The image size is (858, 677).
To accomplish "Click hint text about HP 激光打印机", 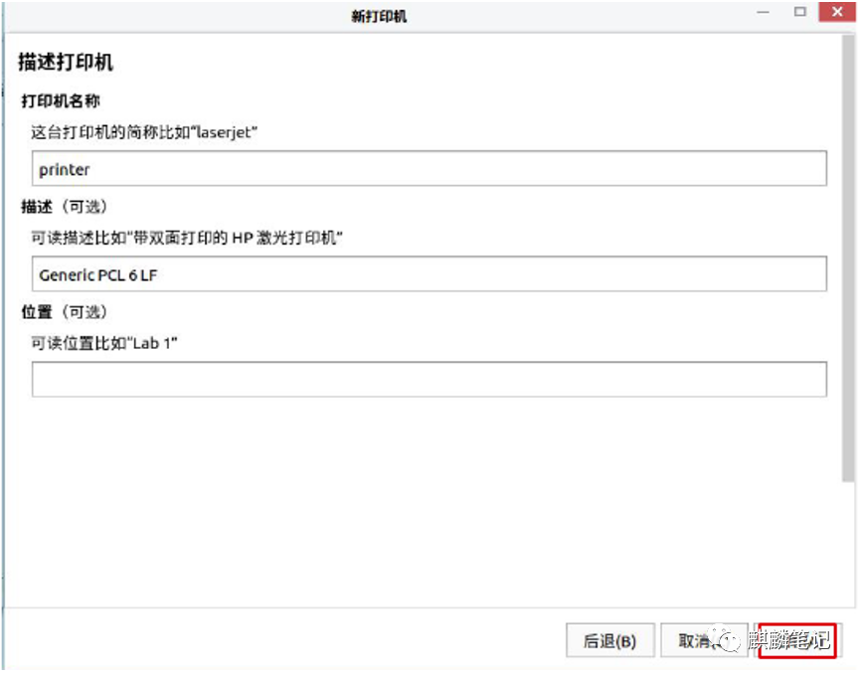I will pyautogui.click(x=187, y=238).
